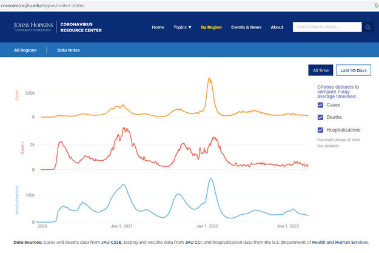Click the Data Sources label
Viewport: 379px width, 253px height.
28,242
